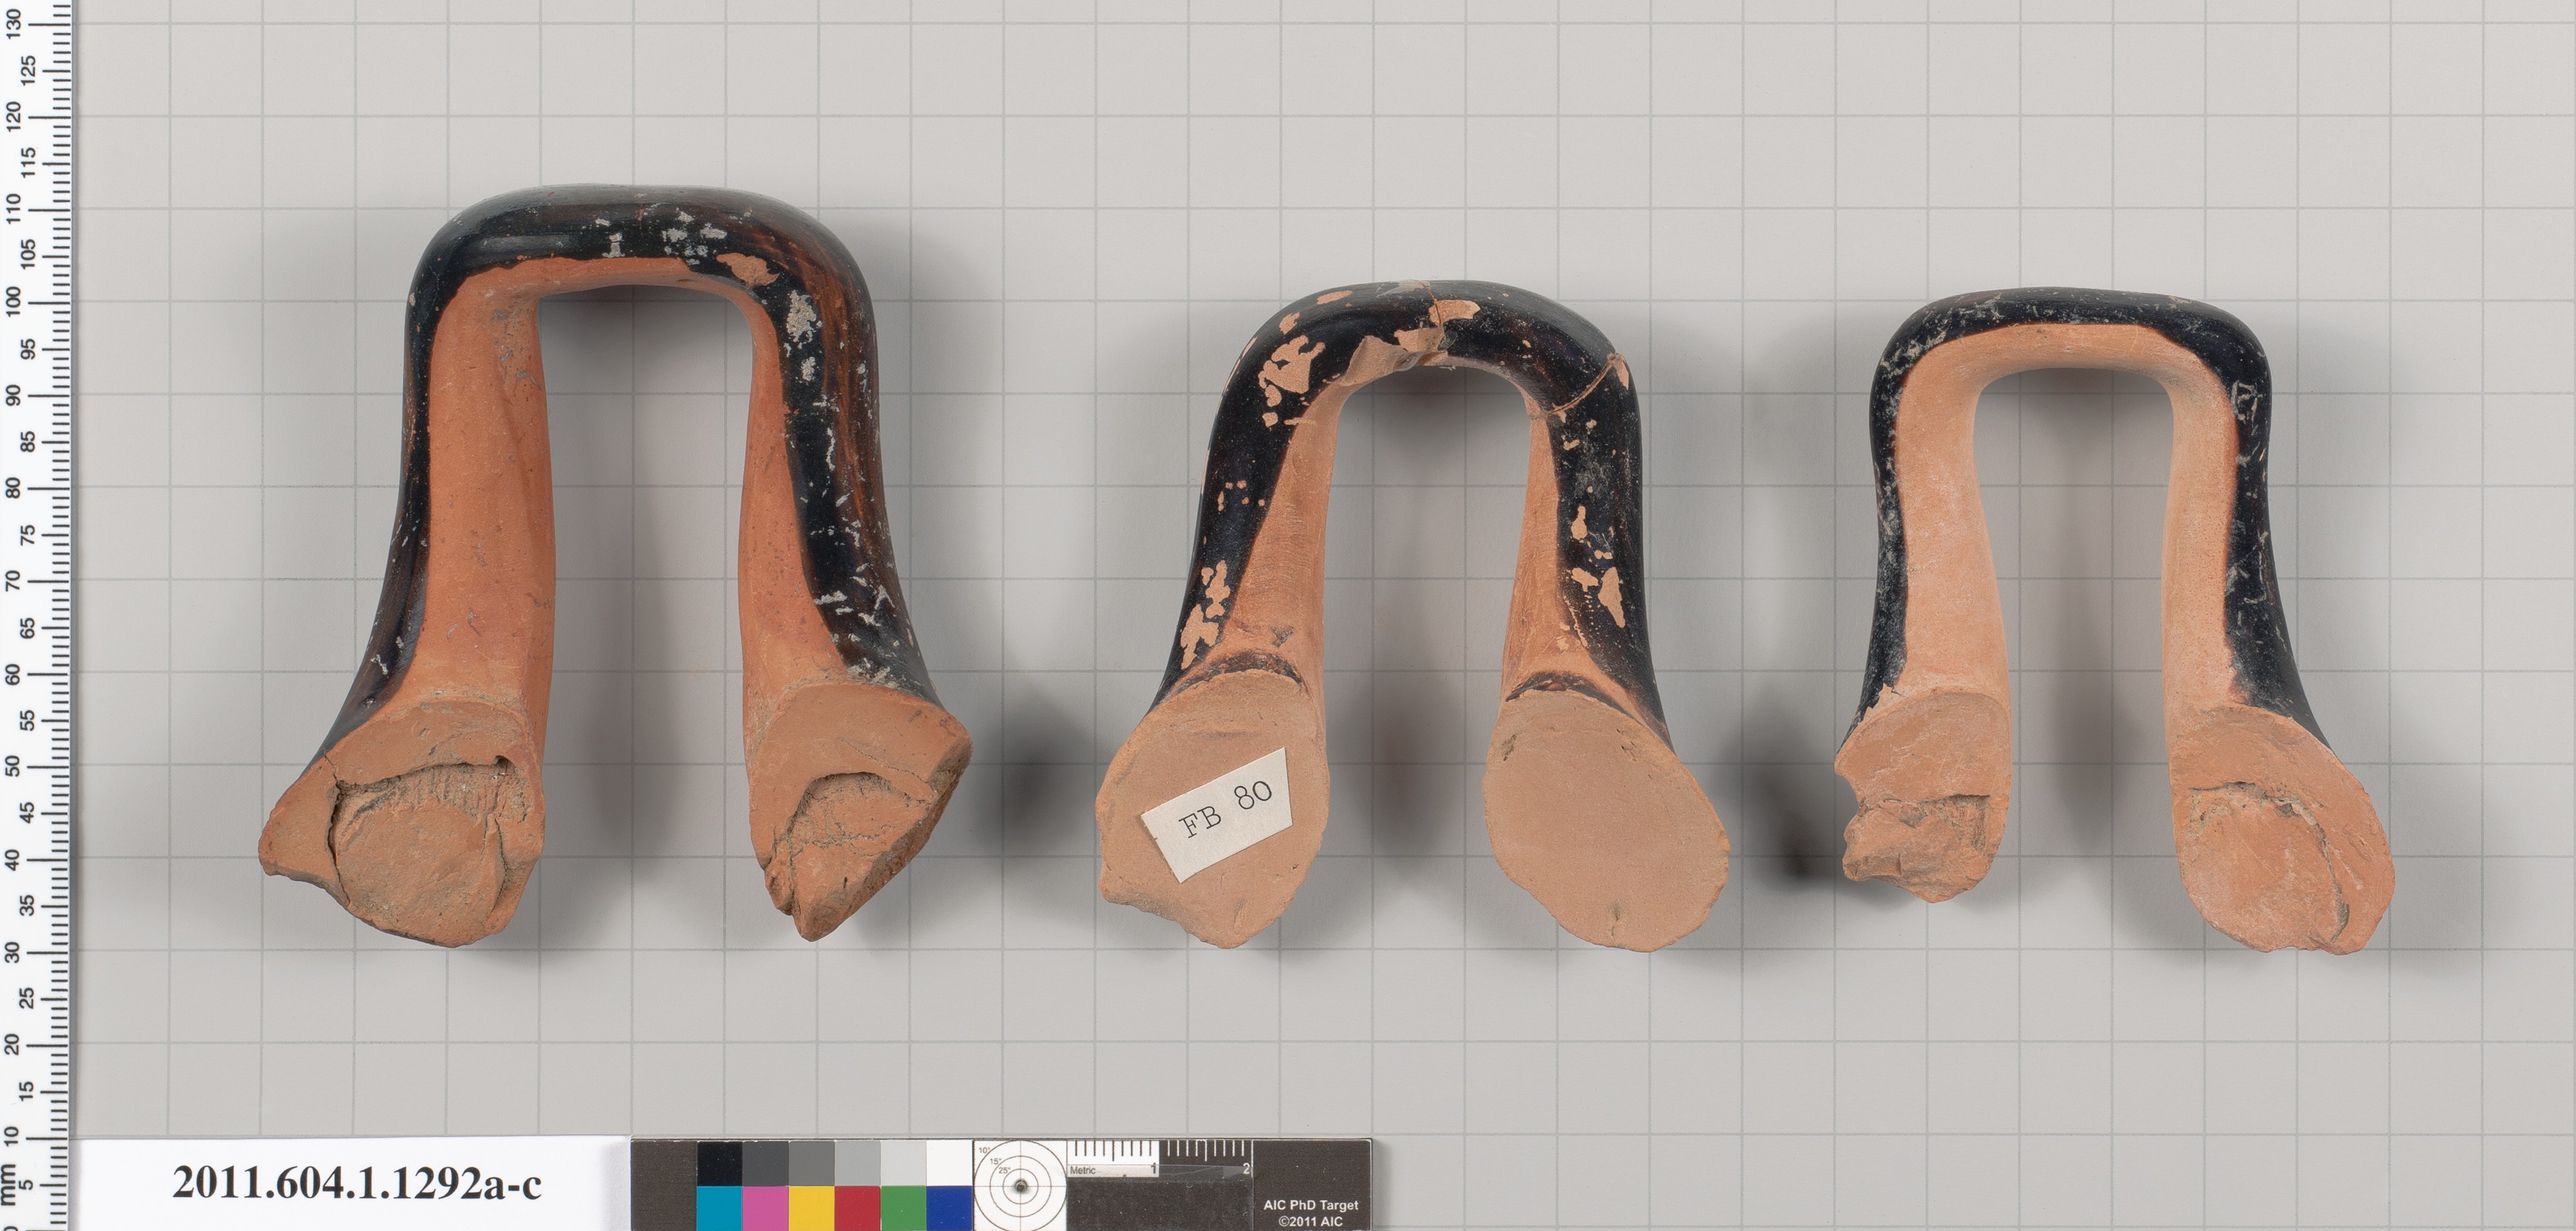Image resolution: width=2576 pixels, height=1231 pixels.
Task: Click the yellow color patch
Action: coord(811,1208)
